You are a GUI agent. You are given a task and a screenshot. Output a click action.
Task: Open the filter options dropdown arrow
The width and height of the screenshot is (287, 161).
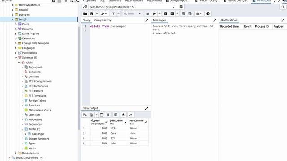pos(118,14)
